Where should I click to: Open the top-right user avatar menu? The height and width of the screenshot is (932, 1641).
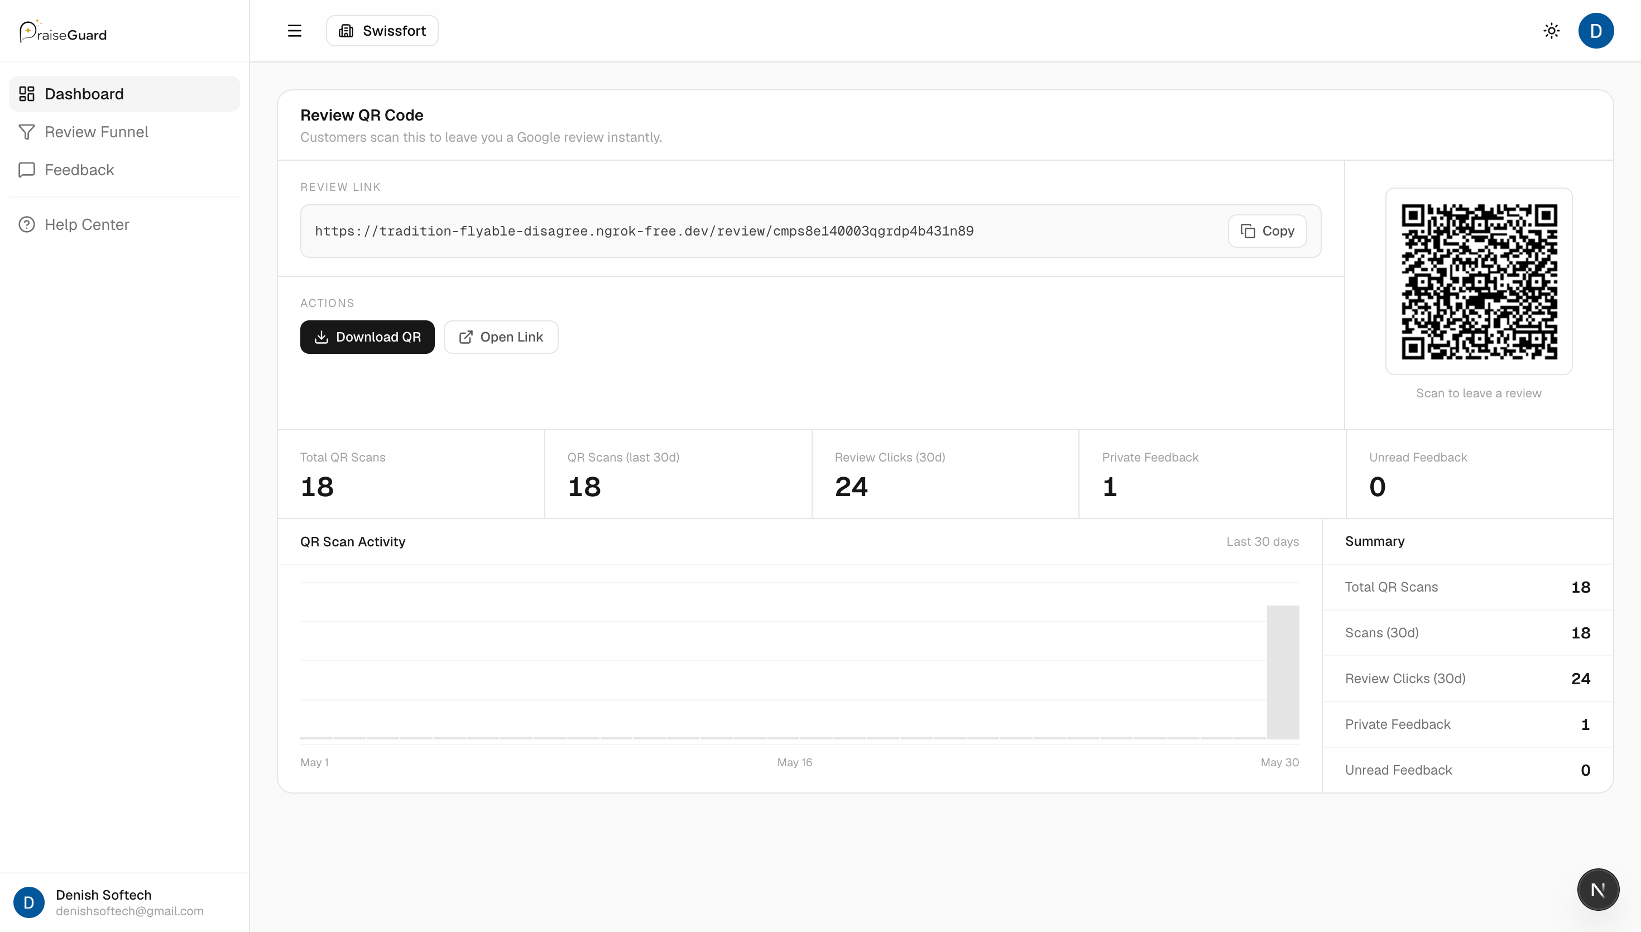tap(1596, 31)
